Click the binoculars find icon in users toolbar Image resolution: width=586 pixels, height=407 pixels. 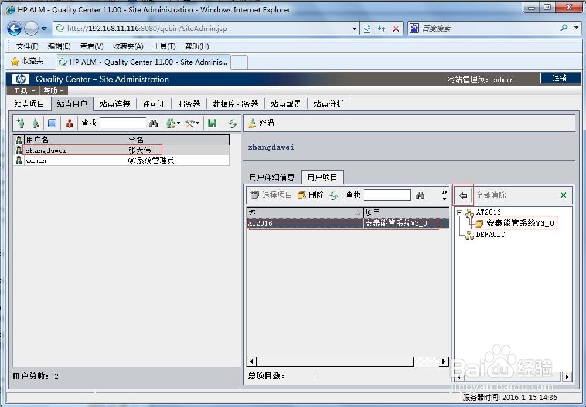tap(154, 123)
